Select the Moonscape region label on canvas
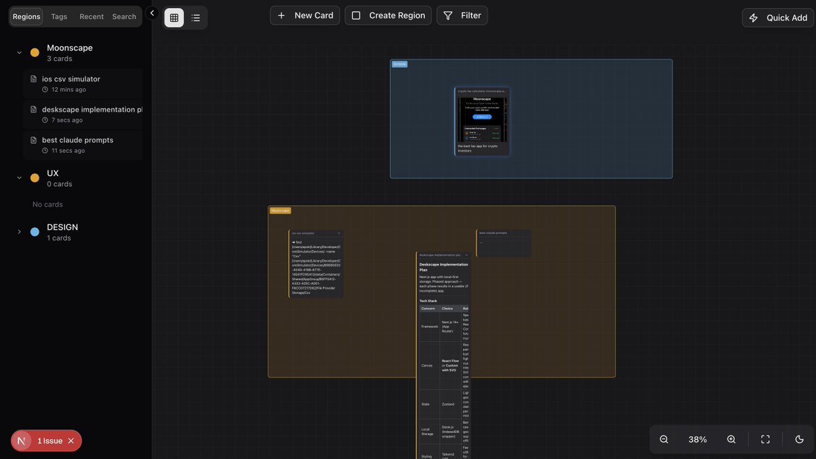 (280, 211)
